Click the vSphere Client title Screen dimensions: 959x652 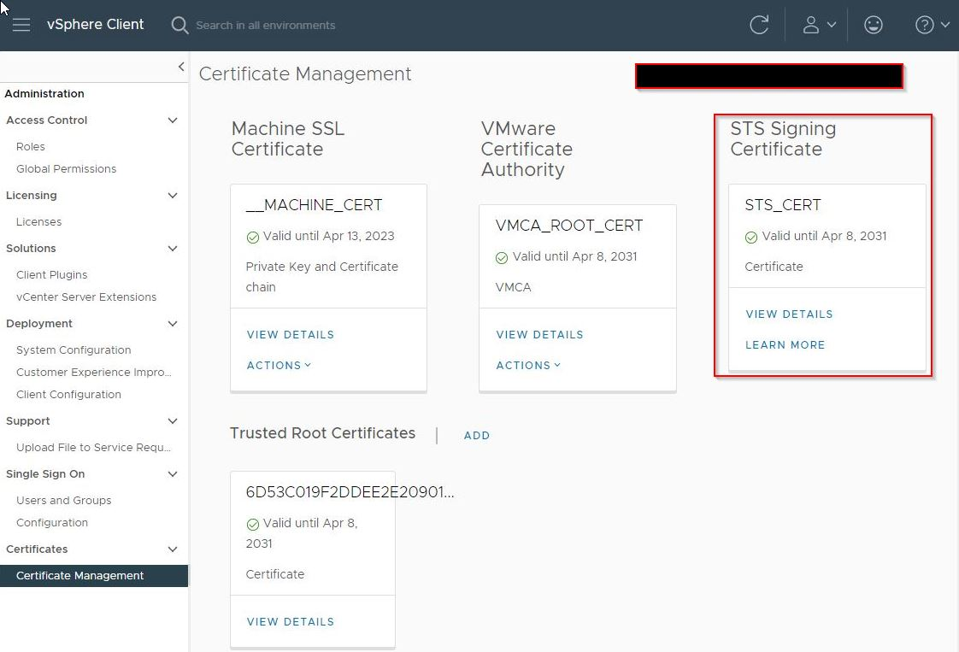click(96, 25)
